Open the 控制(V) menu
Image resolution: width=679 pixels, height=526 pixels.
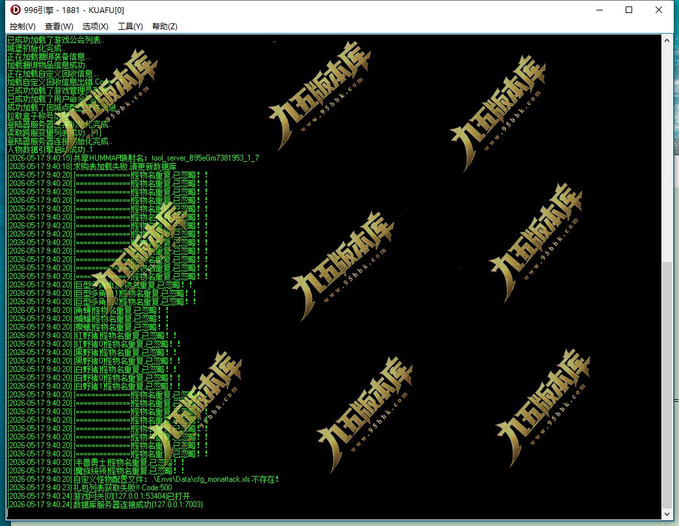(23, 27)
